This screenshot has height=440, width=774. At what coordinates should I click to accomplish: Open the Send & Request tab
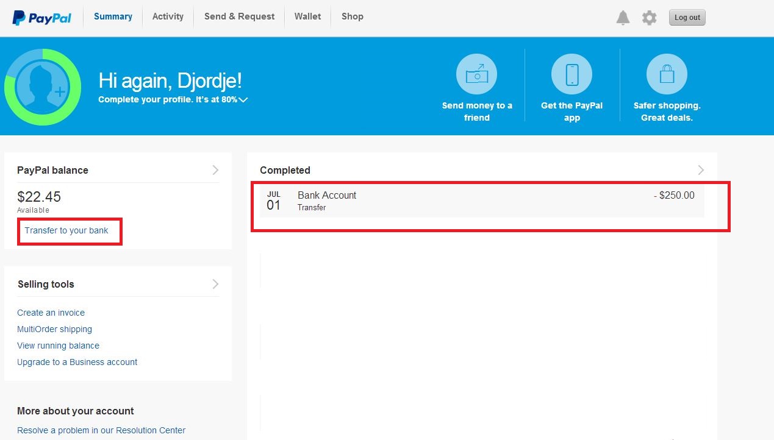239,16
